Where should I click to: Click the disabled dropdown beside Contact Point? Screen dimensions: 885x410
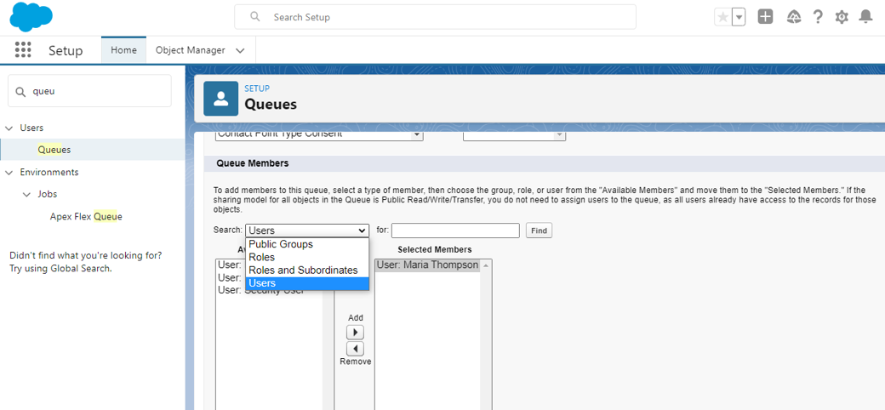click(514, 134)
